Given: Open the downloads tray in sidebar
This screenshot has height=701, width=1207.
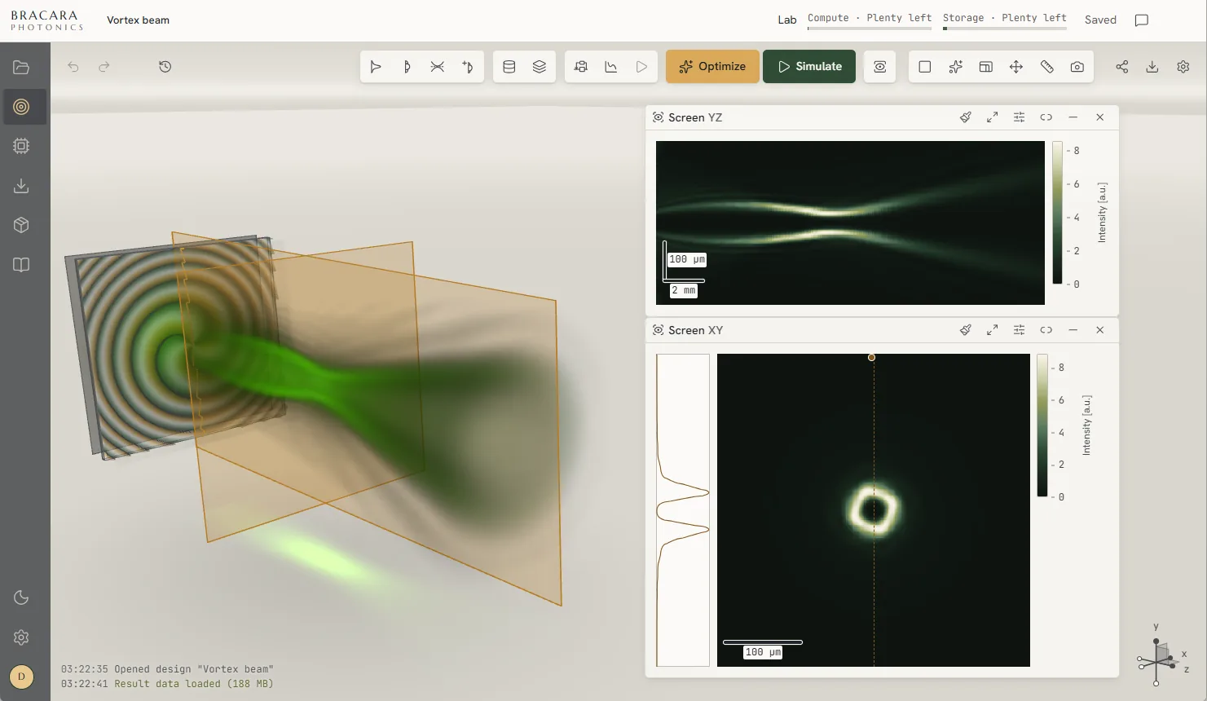Looking at the screenshot, I should coord(21,186).
